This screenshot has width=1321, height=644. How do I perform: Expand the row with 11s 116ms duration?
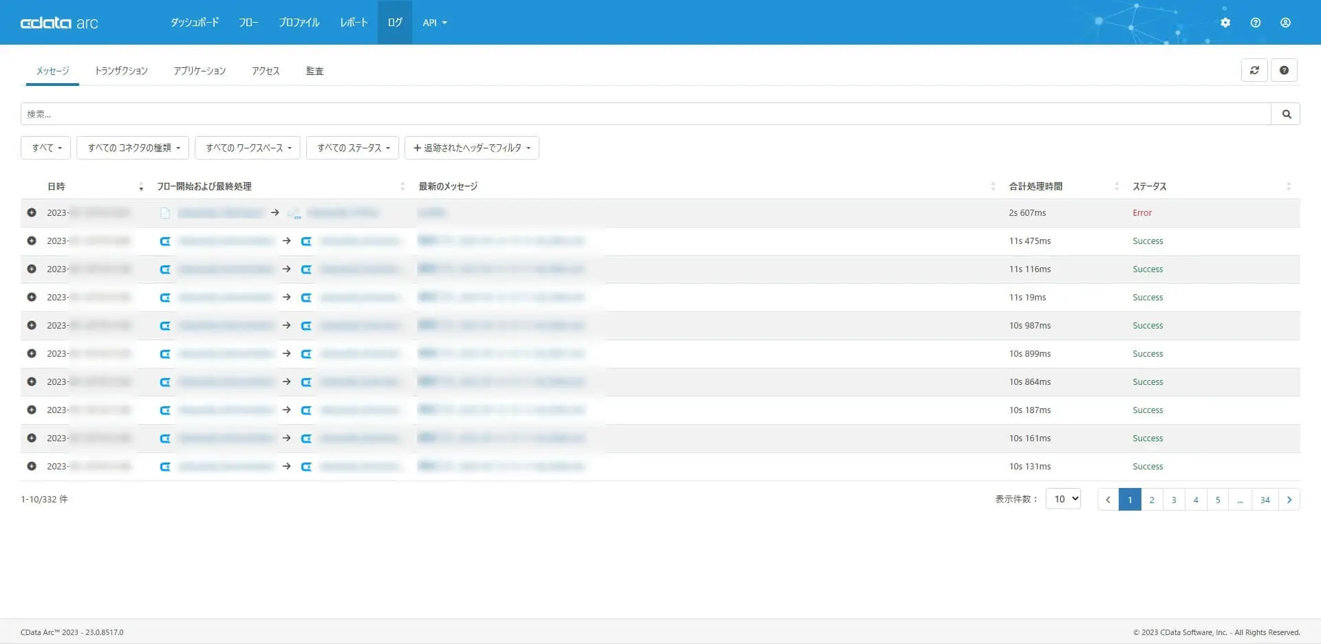(32, 269)
